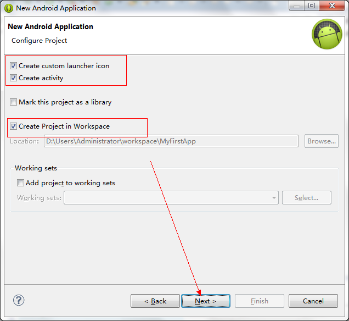Enable Mark this project as a library
The height and width of the screenshot is (321, 349).
click(13, 102)
